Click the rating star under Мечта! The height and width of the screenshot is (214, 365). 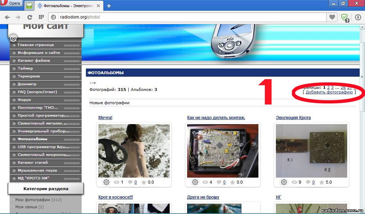pyautogui.click(x=144, y=182)
